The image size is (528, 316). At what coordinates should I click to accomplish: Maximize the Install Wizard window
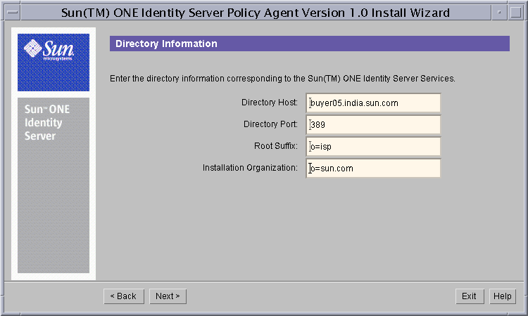coord(515,13)
